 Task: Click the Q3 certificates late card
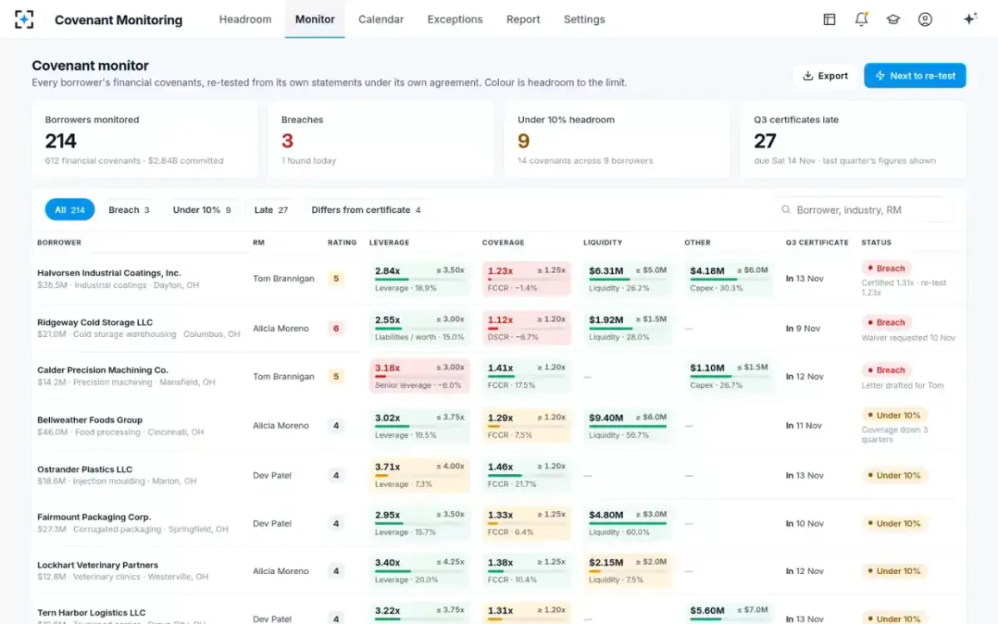point(853,140)
